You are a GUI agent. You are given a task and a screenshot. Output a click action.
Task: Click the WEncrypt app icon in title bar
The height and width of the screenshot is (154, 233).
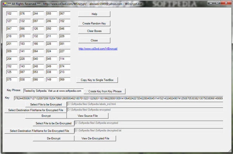point(4,4)
